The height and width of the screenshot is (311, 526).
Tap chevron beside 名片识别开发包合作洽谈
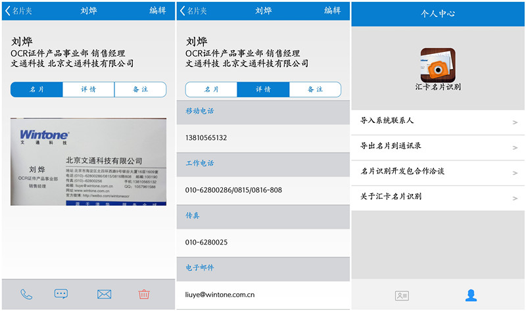515,173
